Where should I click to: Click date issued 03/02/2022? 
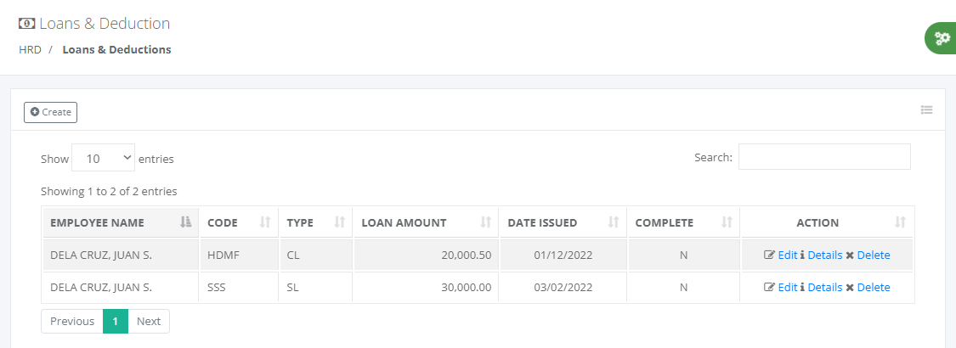(563, 287)
